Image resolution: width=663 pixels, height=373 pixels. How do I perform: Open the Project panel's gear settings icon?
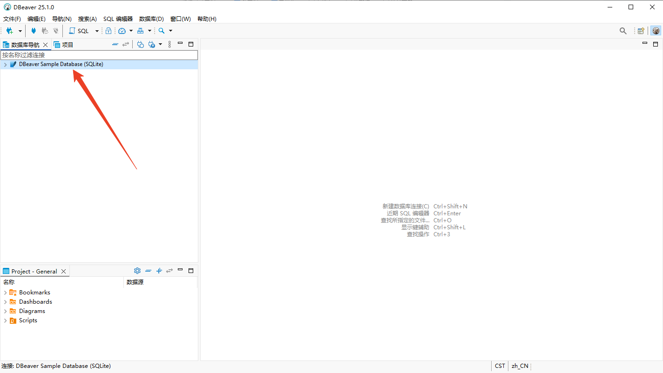coord(137,271)
